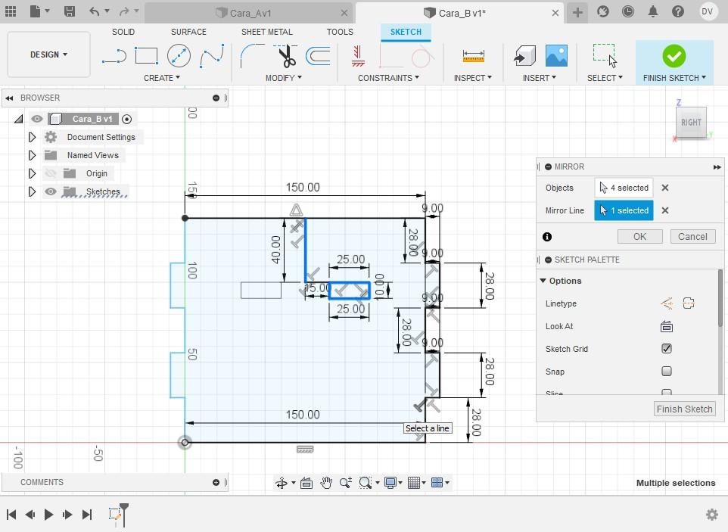The height and width of the screenshot is (532, 728).
Task: Select the Trim scissors tool
Action: (286, 56)
